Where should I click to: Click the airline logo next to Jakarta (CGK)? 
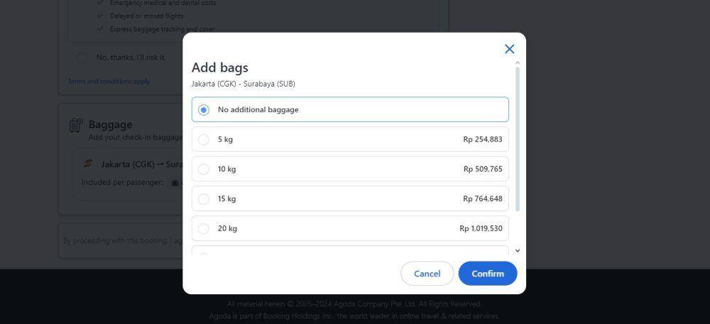click(x=88, y=164)
